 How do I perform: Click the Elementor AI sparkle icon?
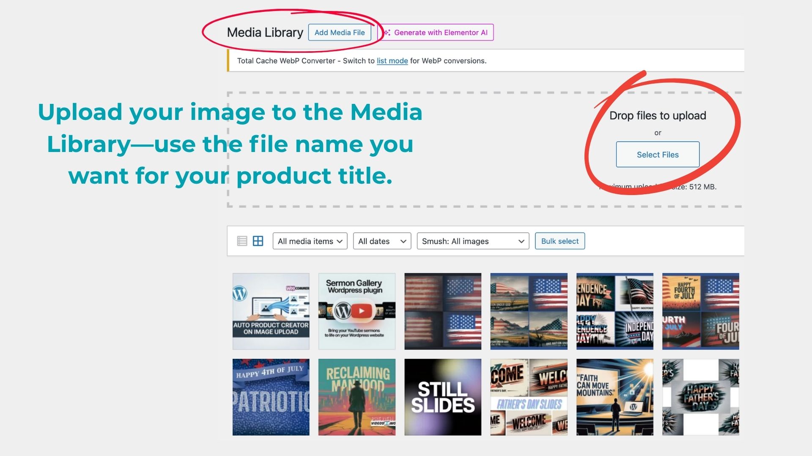click(387, 33)
